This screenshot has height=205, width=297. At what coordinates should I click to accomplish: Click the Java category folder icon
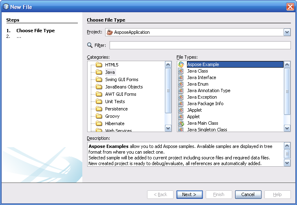pyautogui.click(x=99, y=72)
